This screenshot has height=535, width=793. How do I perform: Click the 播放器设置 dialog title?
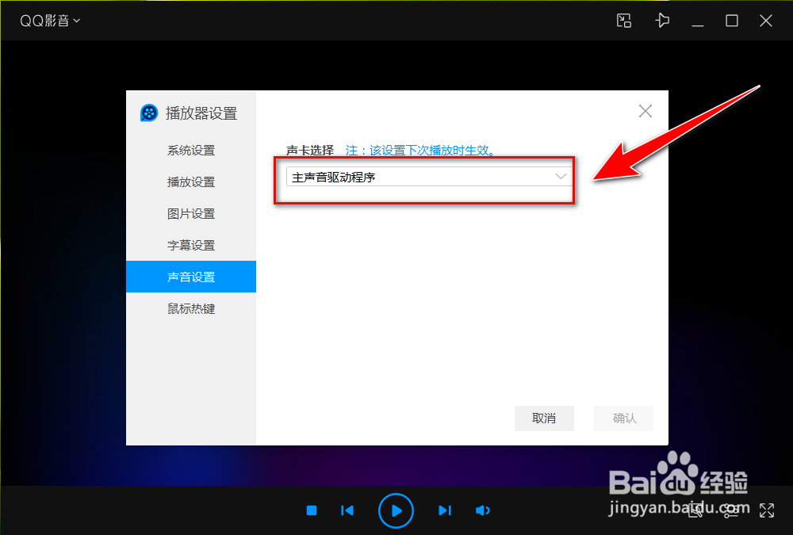coord(201,113)
